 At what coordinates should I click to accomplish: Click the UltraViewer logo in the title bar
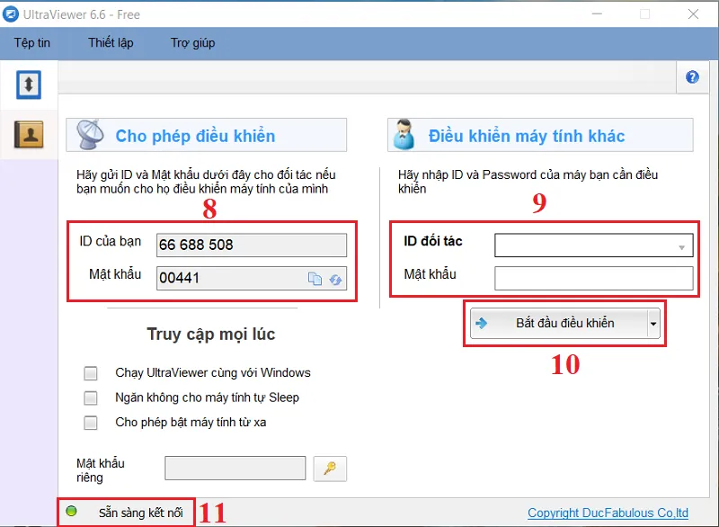point(11,13)
